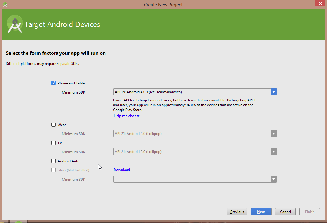Click the API 15: Android 4.0.3 combo box
Image resolution: width=327 pixels, height=223 pixels.
click(x=195, y=92)
